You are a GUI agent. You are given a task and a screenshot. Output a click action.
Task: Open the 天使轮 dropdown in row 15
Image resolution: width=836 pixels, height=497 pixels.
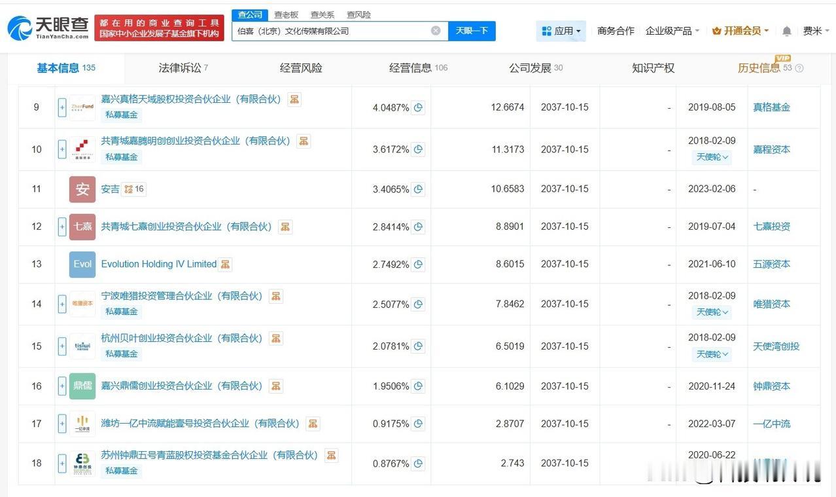(712, 354)
